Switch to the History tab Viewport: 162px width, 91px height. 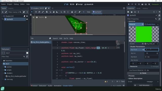coord(145,8)
